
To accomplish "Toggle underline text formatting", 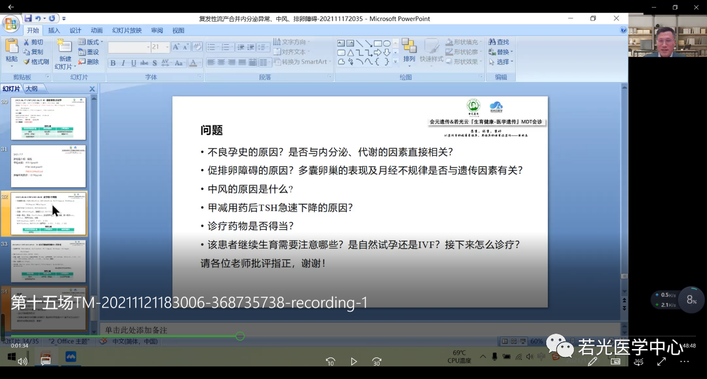I will point(134,63).
